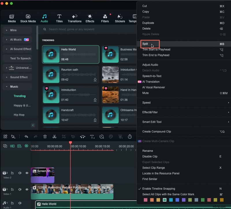This screenshot has width=231, height=209.
Task: Open the Transitions panel
Action: coord(74,18)
